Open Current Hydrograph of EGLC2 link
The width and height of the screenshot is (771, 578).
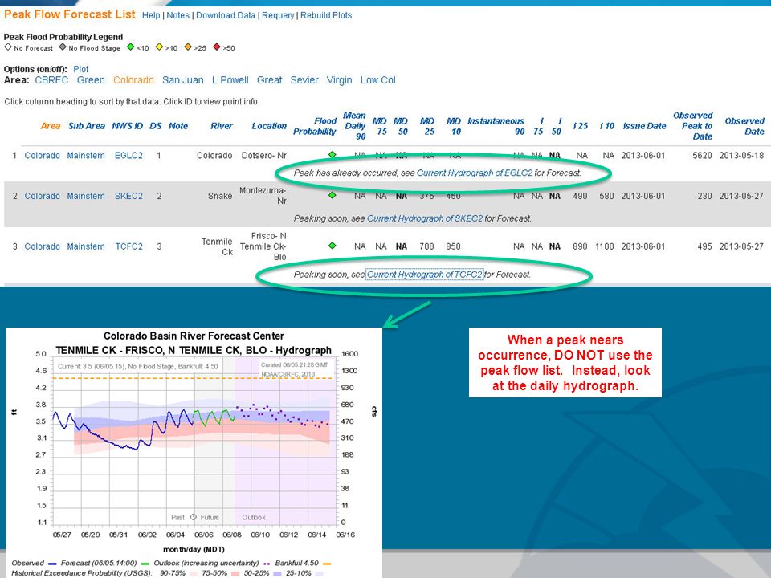(475, 173)
